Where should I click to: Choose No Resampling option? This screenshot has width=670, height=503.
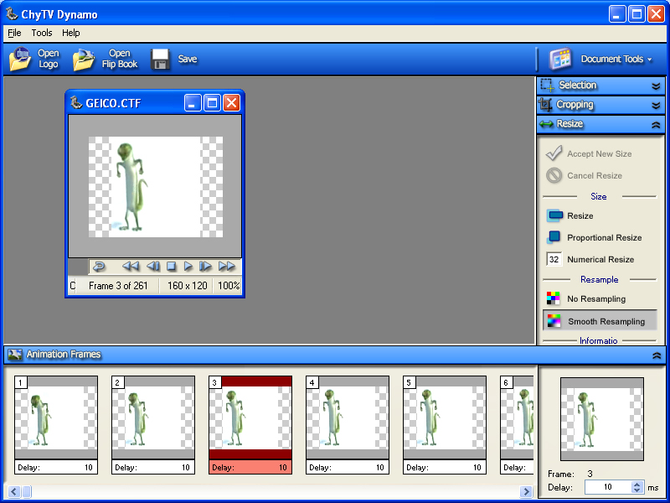point(600,298)
